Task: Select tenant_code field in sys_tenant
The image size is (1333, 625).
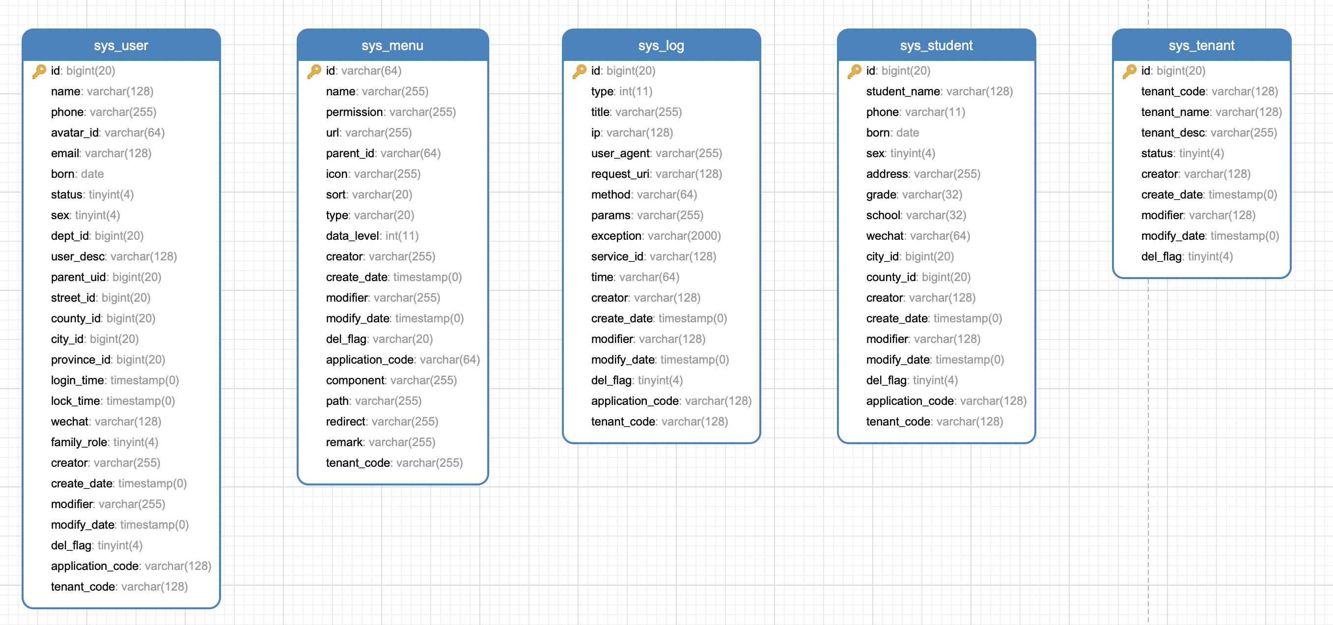Action: click(x=1209, y=91)
